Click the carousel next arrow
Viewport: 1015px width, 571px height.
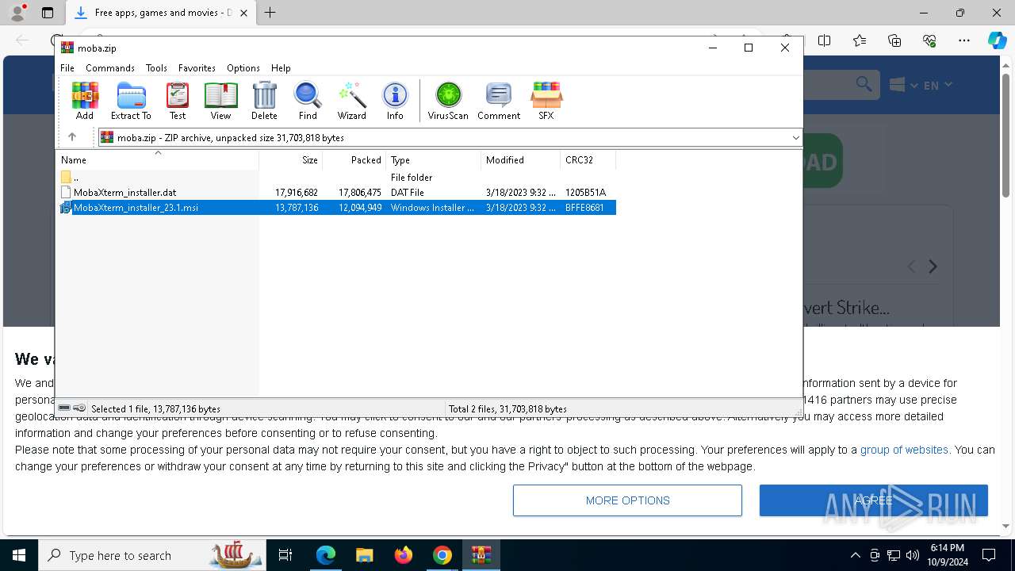coord(933,267)
